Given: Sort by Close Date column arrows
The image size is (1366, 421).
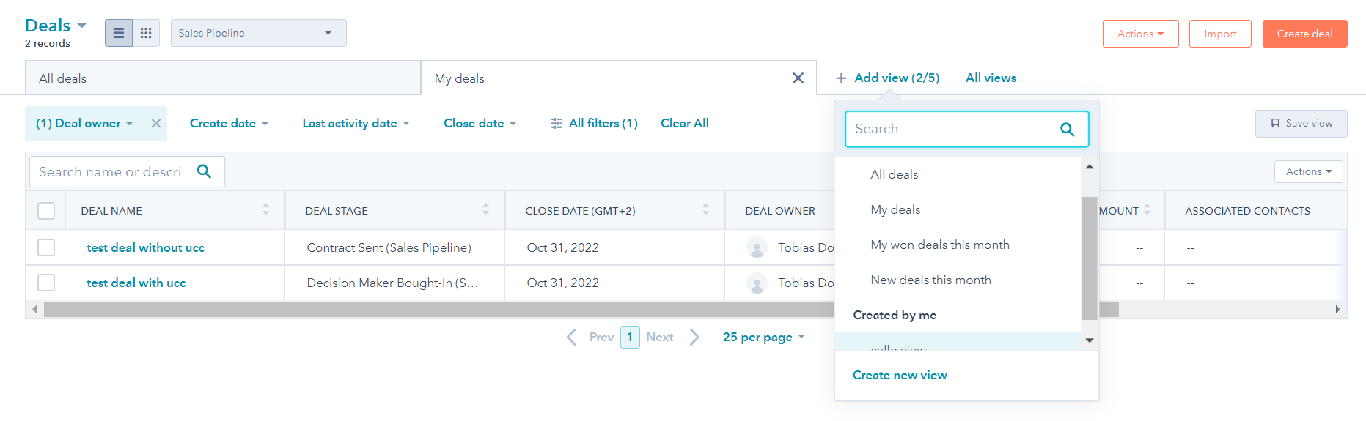Looking at the screenshot, I should coord(705,209).
